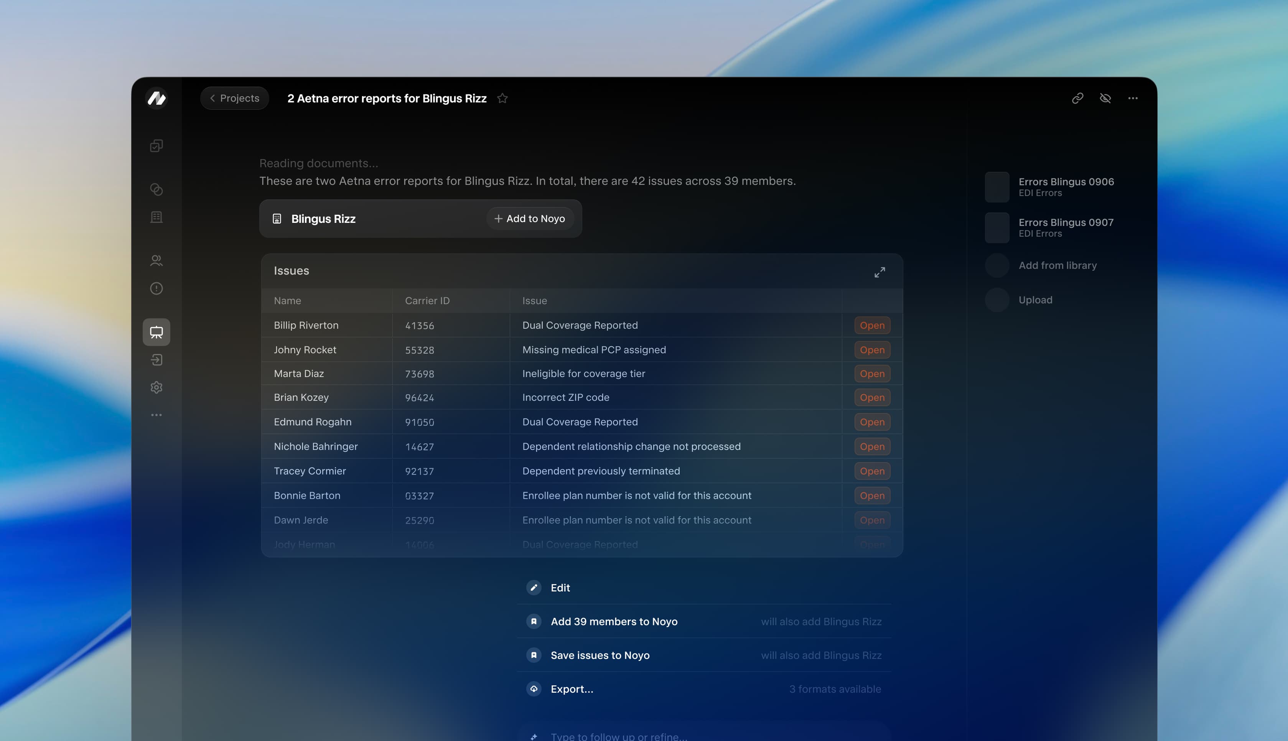Open the building groups sidebar icon
The height and width of the screenshot is (741, 1288).
coord(156,217)
